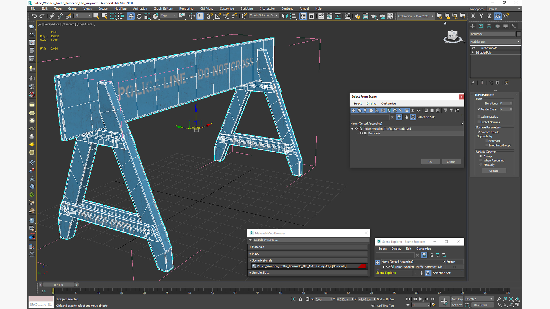Open the Modifier List dropdown
Viewport: 550px width, 309px height.
tap(495, 41)
